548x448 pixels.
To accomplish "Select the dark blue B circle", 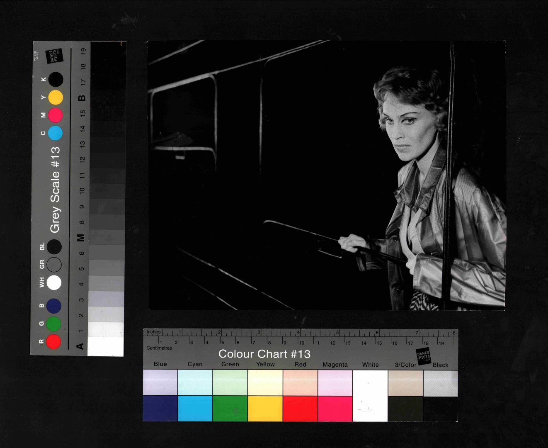I will coord(54,306).
